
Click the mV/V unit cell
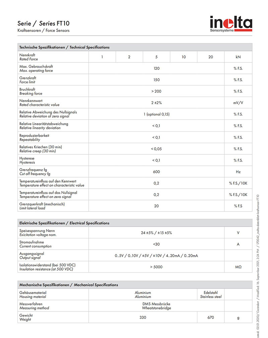(x=238, y=103)
